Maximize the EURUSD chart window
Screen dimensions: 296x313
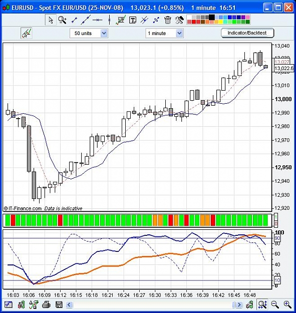click(x=278, y=8)
